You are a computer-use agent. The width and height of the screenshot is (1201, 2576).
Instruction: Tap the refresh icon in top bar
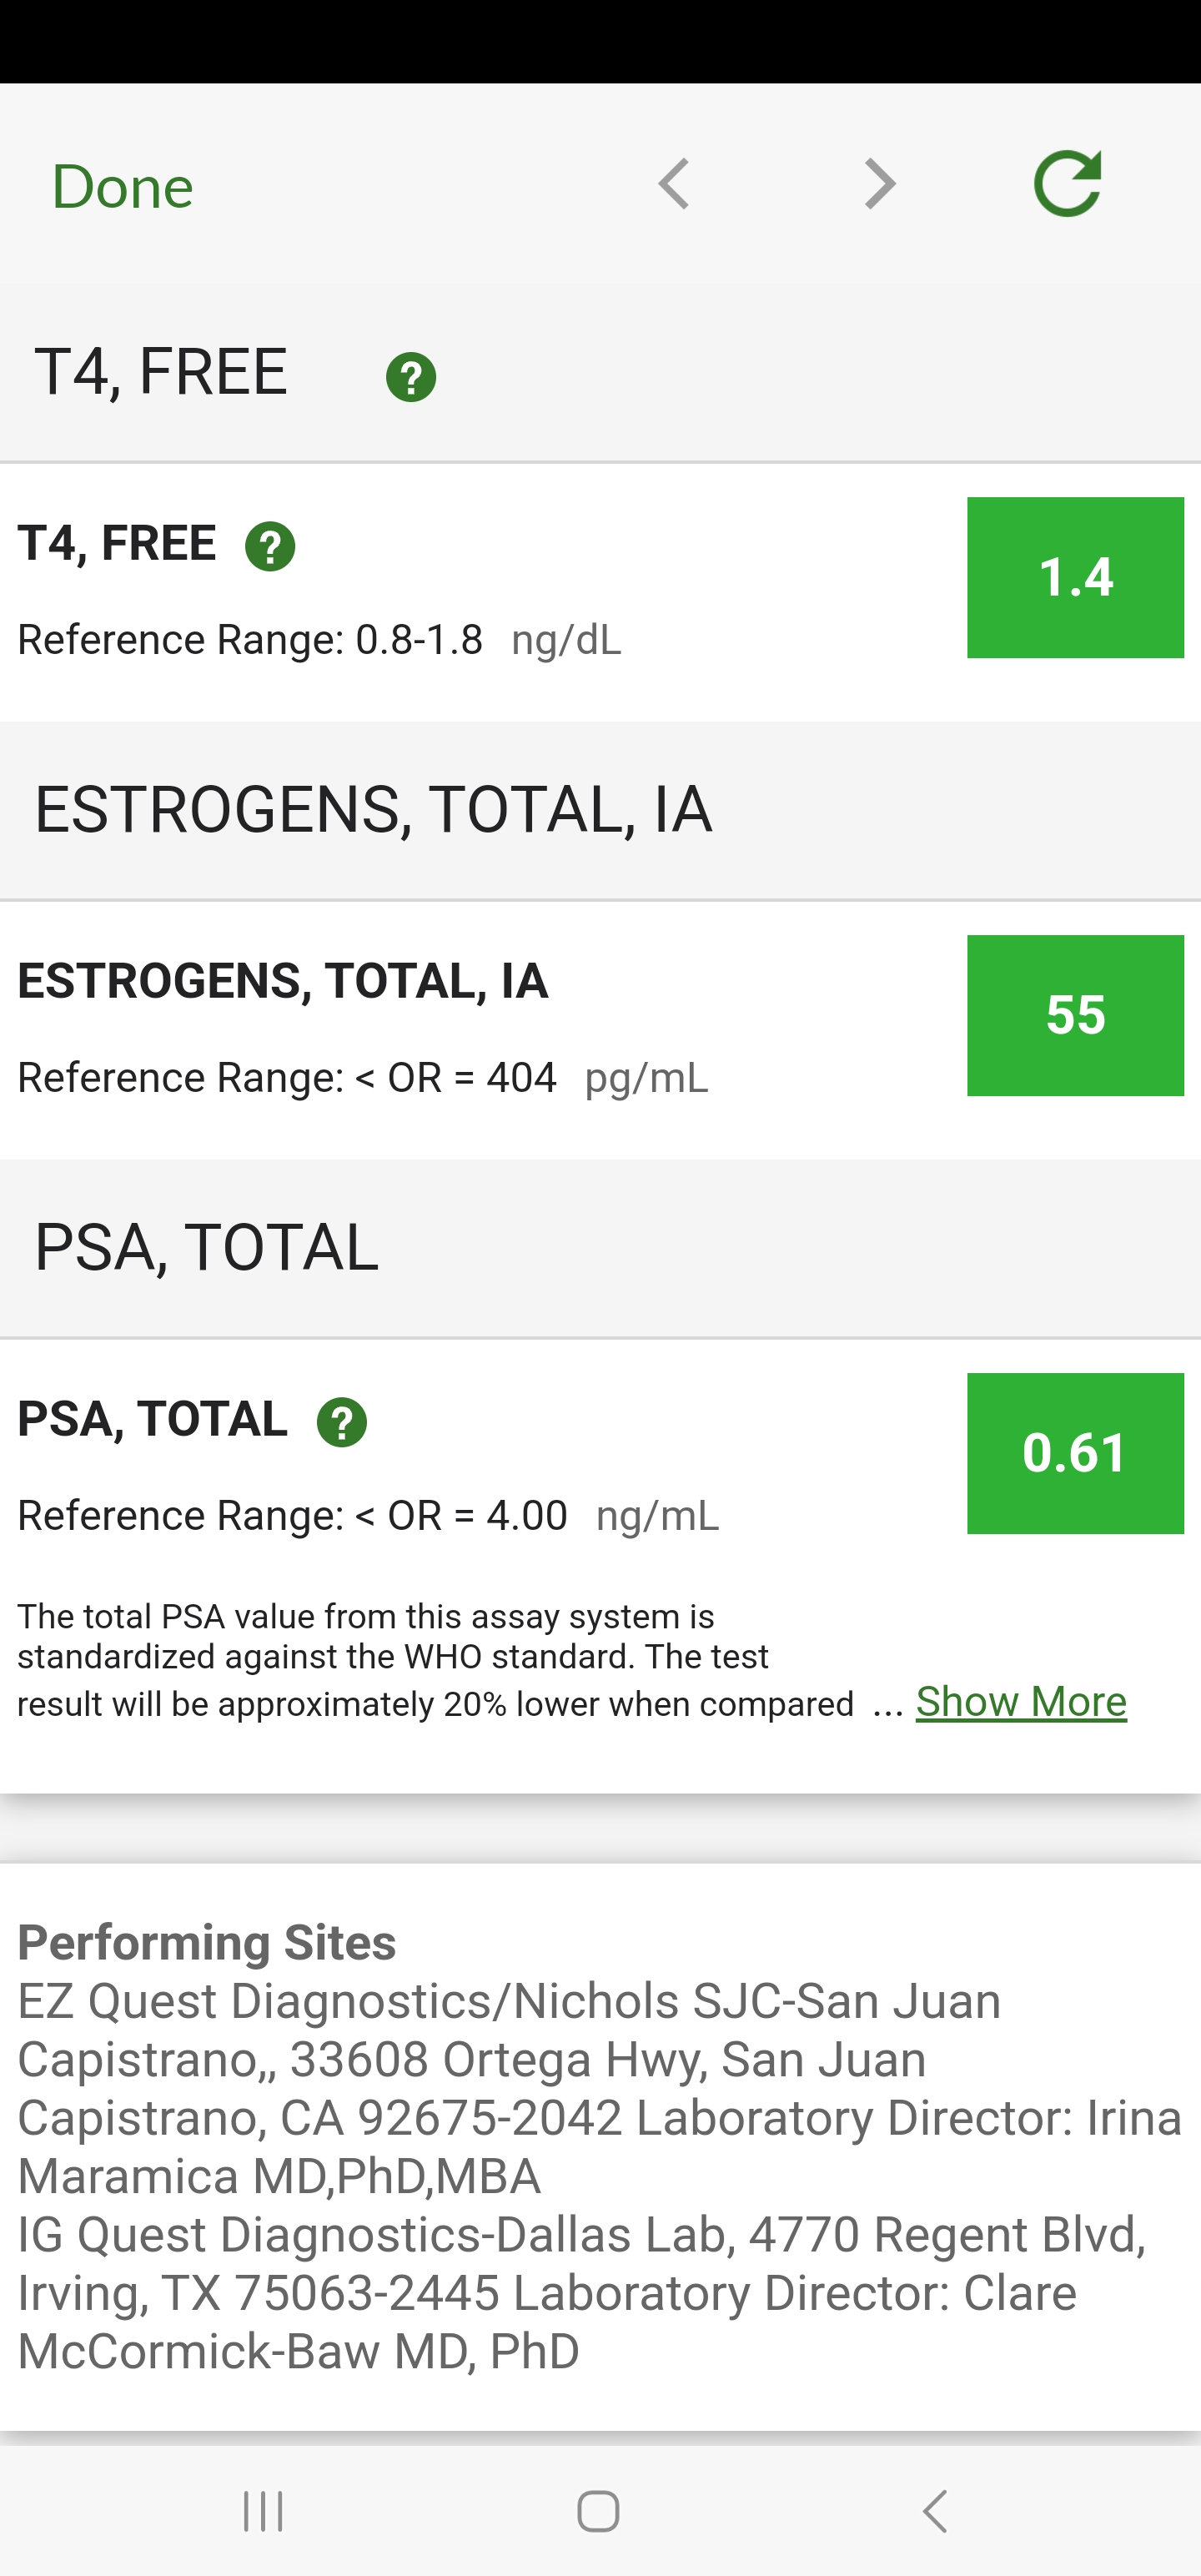pos(1067,184)
